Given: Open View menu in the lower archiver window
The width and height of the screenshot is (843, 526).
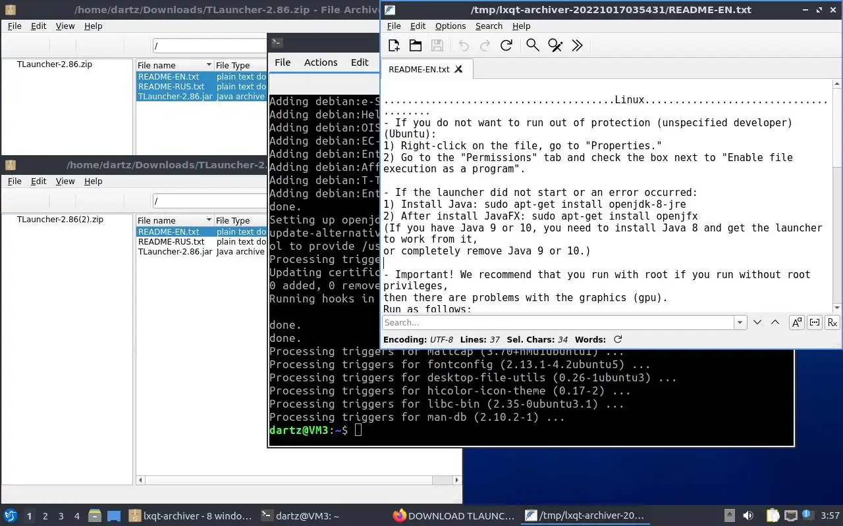Looking at the screenshot, I should [x=65, y=181].
